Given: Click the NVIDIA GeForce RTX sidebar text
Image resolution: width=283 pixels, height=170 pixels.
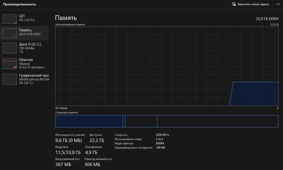Looking at the screenshot, I should point(34,80).
